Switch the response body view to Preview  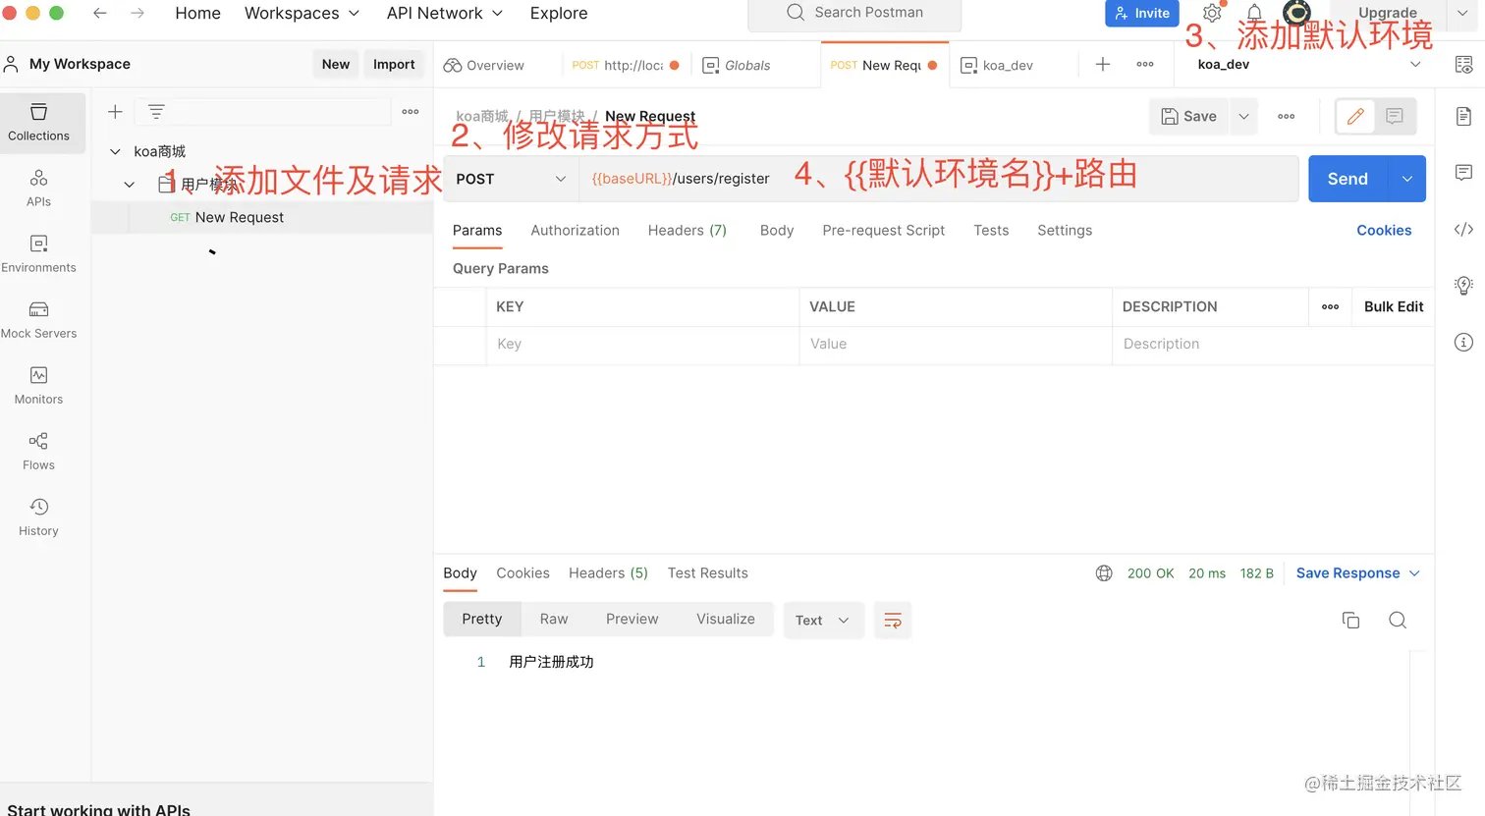point(632,619)
